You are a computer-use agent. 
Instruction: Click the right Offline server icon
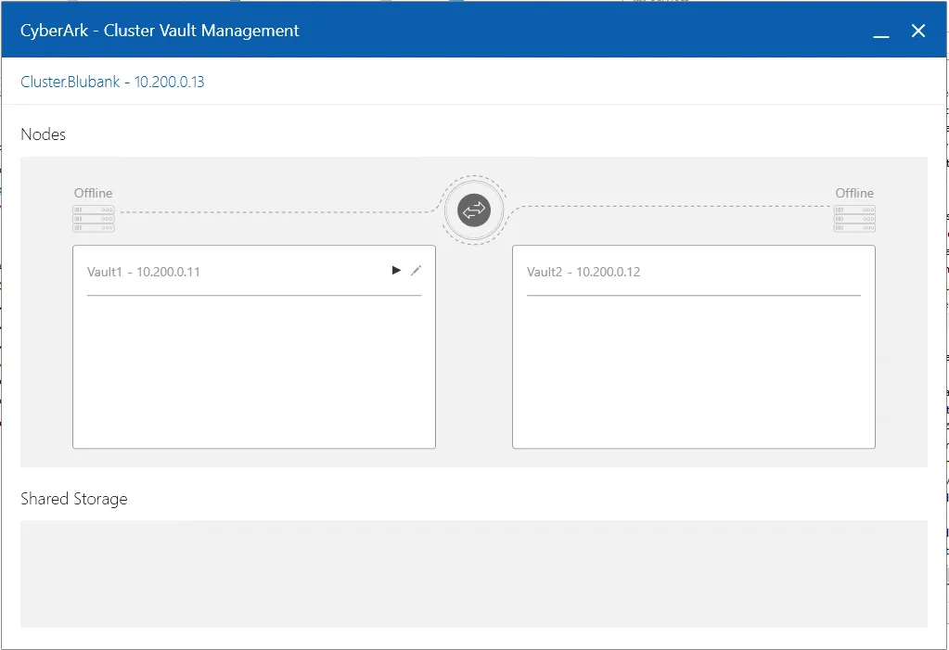[x=853, y=219]
